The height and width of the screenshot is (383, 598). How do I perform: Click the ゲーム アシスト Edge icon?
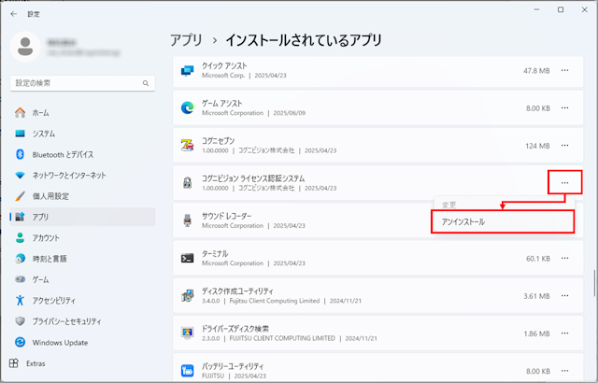[x=187, y=108]
